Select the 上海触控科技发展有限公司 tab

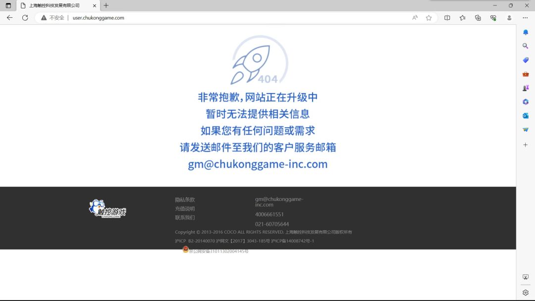click(x=58, y=5)
